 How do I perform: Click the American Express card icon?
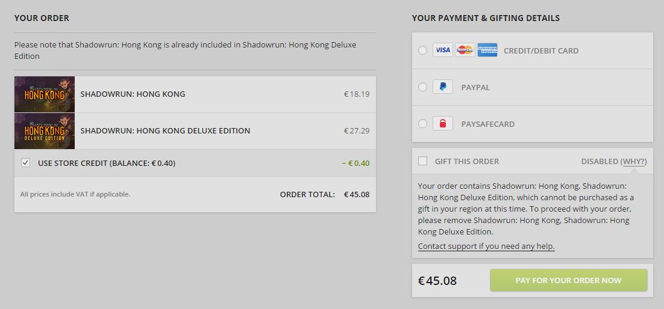[x=487, y=50]
